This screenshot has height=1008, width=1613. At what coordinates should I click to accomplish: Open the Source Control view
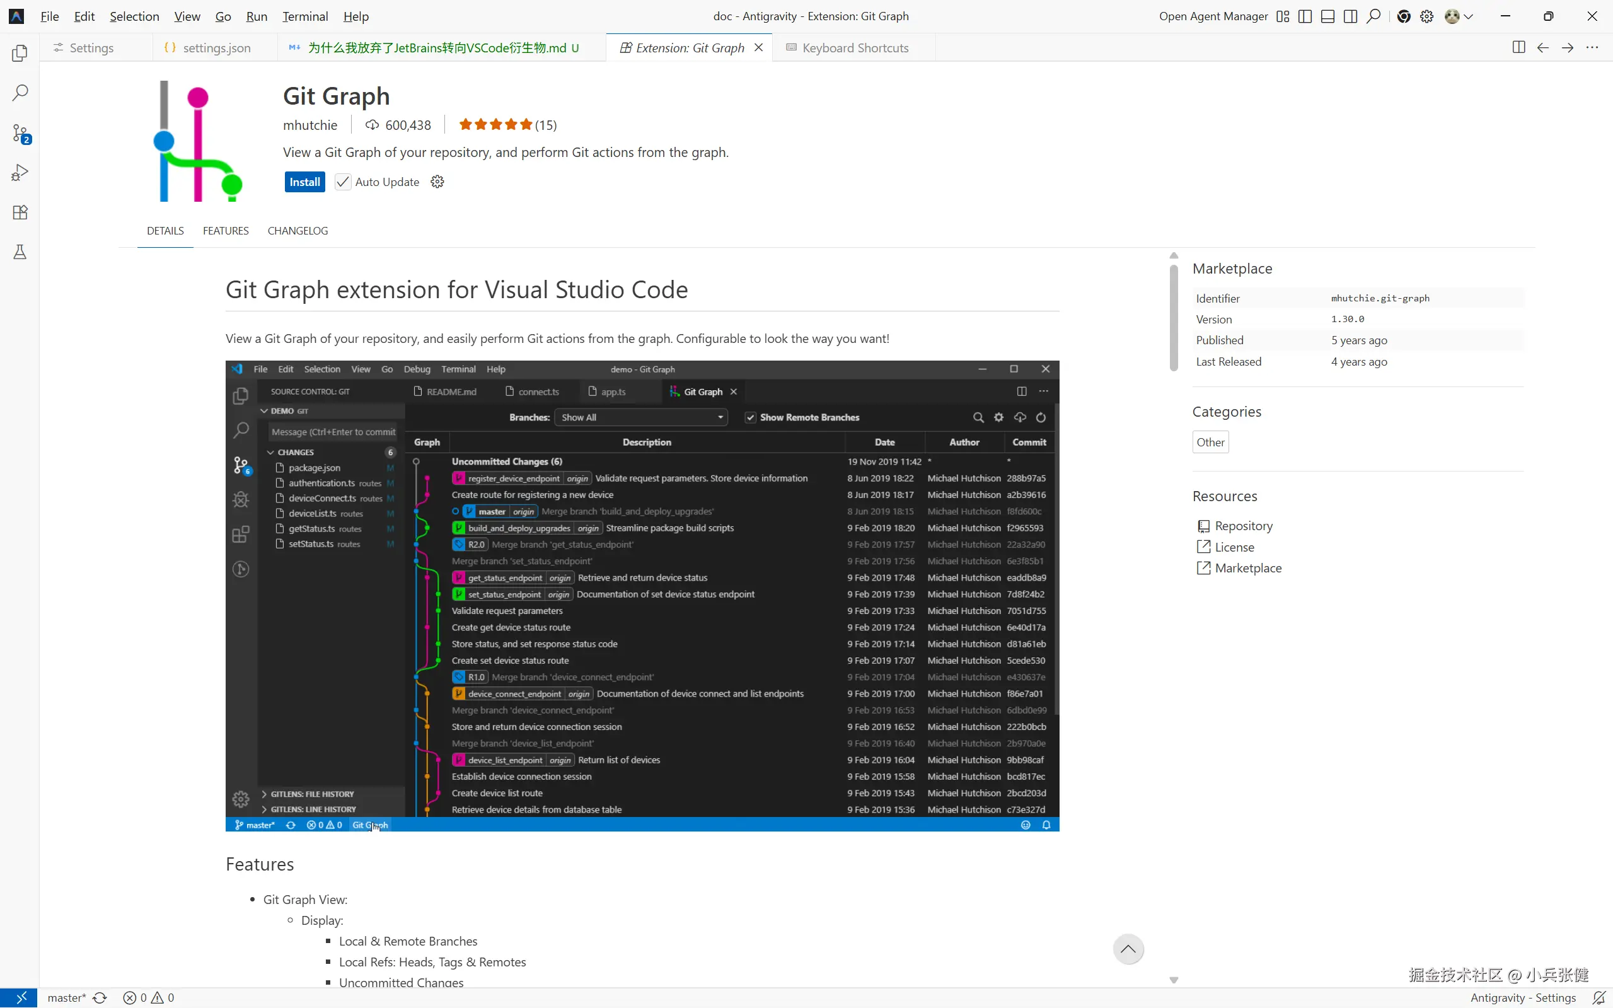point(20,132)
